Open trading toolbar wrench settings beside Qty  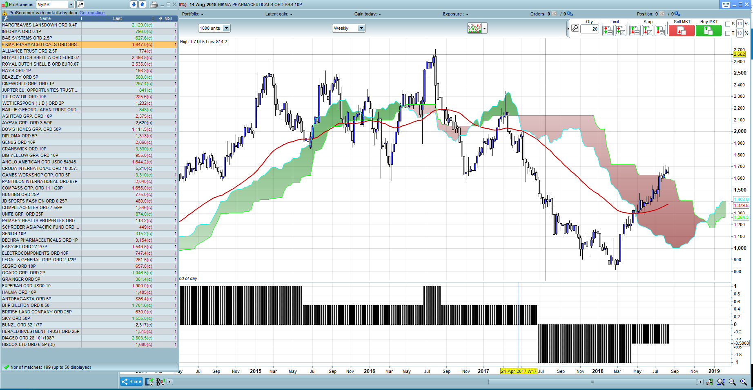pos(575,28)
